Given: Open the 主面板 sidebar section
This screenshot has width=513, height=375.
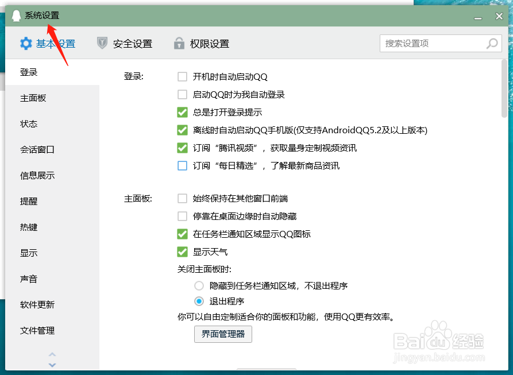Looking at the screenshot, I should coord(52,98).
